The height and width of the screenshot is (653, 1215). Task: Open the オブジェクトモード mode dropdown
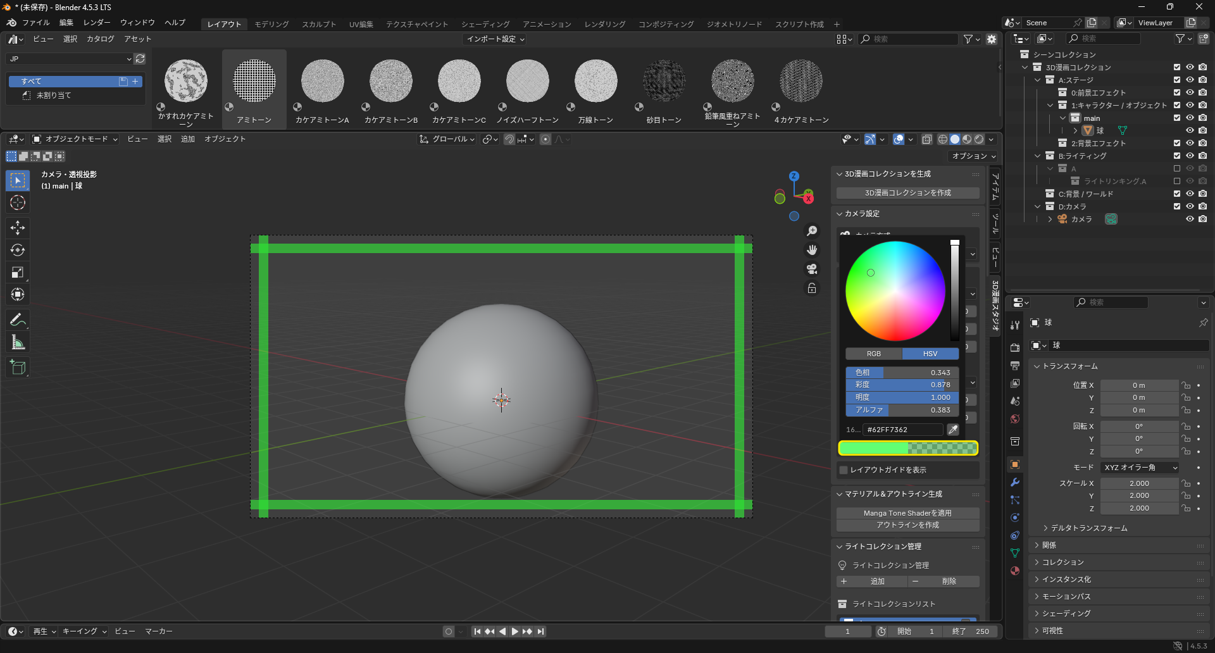75,139
